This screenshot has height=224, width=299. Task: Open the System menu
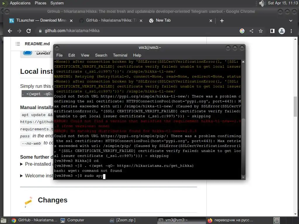pos(57,3)
